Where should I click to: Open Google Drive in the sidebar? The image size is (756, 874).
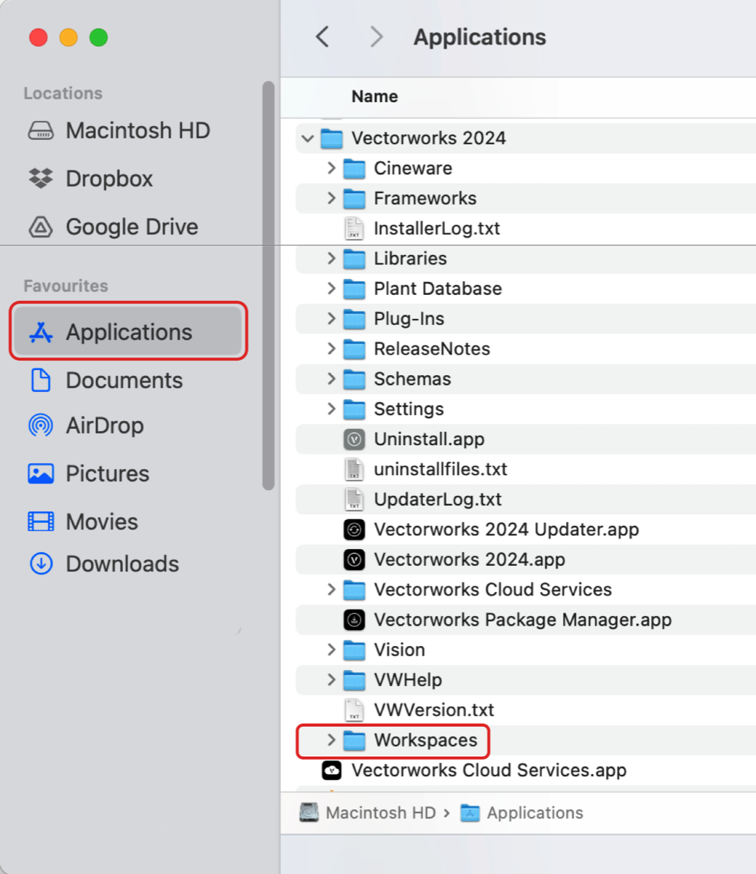pyautogui.click(x=131, y=227)
